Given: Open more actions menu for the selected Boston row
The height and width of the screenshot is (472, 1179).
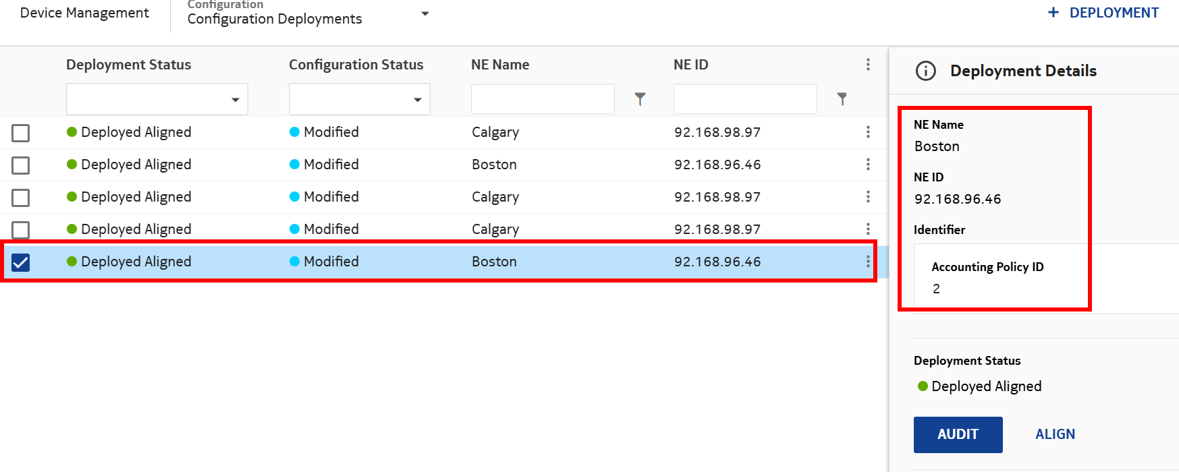Looking at the screenshot, I should click(x=867, y=262).
